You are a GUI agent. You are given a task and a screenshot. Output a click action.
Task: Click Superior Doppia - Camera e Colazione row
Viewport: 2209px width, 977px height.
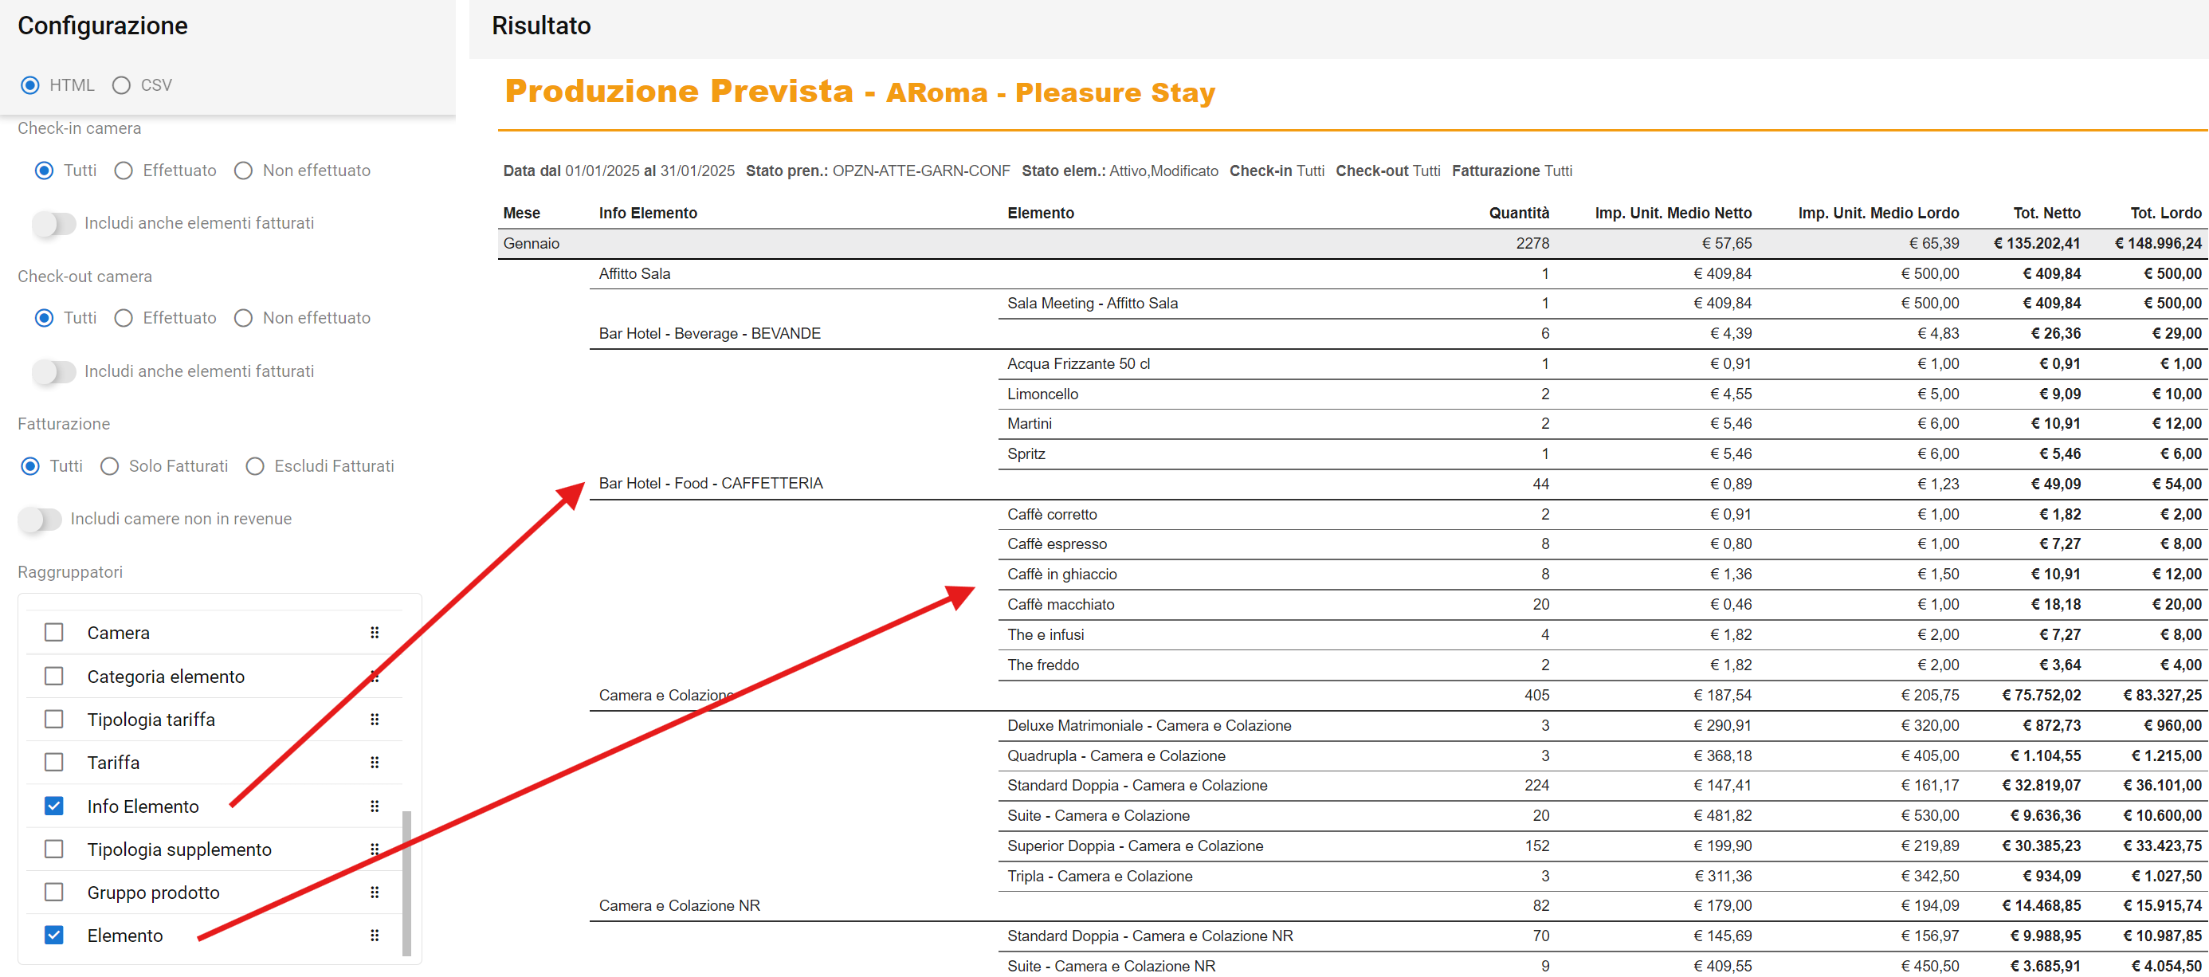[x=1603, y=846]
